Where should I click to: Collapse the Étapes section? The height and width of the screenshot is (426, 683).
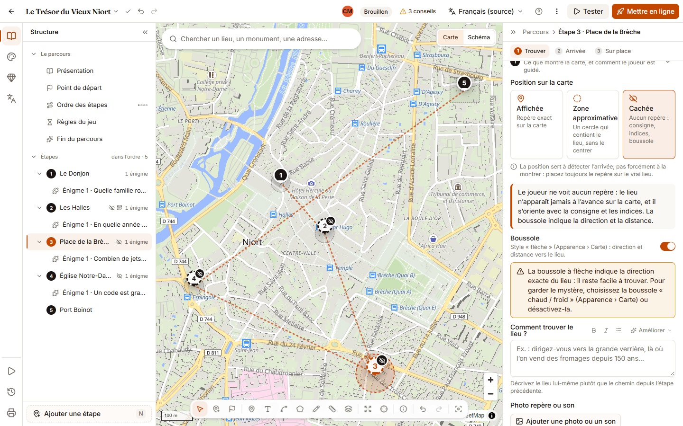(34, 157)
